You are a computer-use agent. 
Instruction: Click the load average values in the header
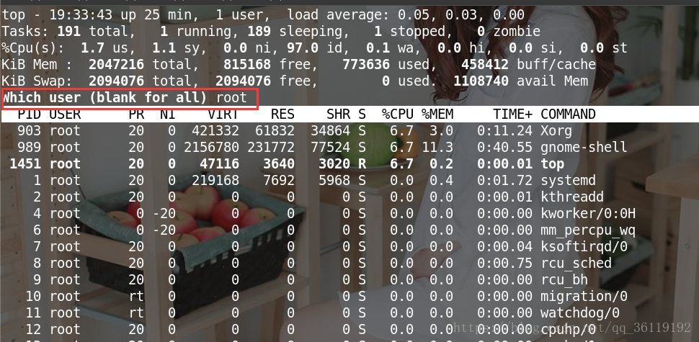(461, 15)
